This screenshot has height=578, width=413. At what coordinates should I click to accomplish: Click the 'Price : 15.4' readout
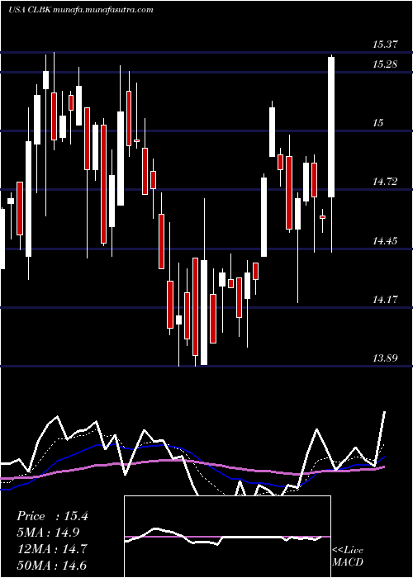[52, 516]
